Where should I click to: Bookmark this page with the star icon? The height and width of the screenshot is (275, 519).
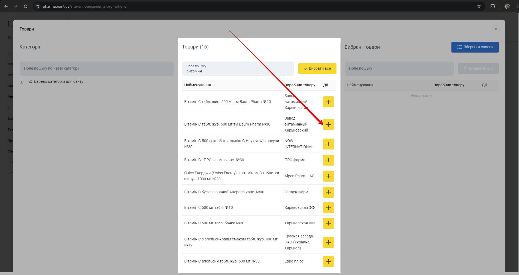479,6
